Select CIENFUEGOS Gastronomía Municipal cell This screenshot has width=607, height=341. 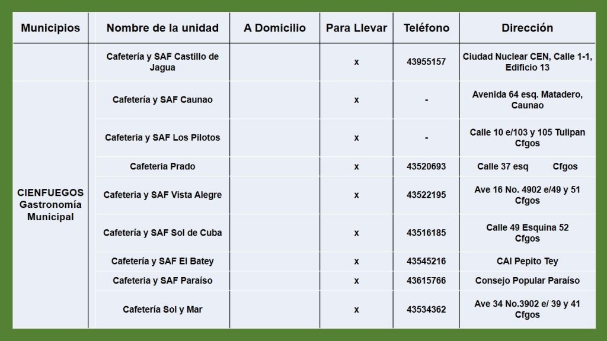[50, 204]
